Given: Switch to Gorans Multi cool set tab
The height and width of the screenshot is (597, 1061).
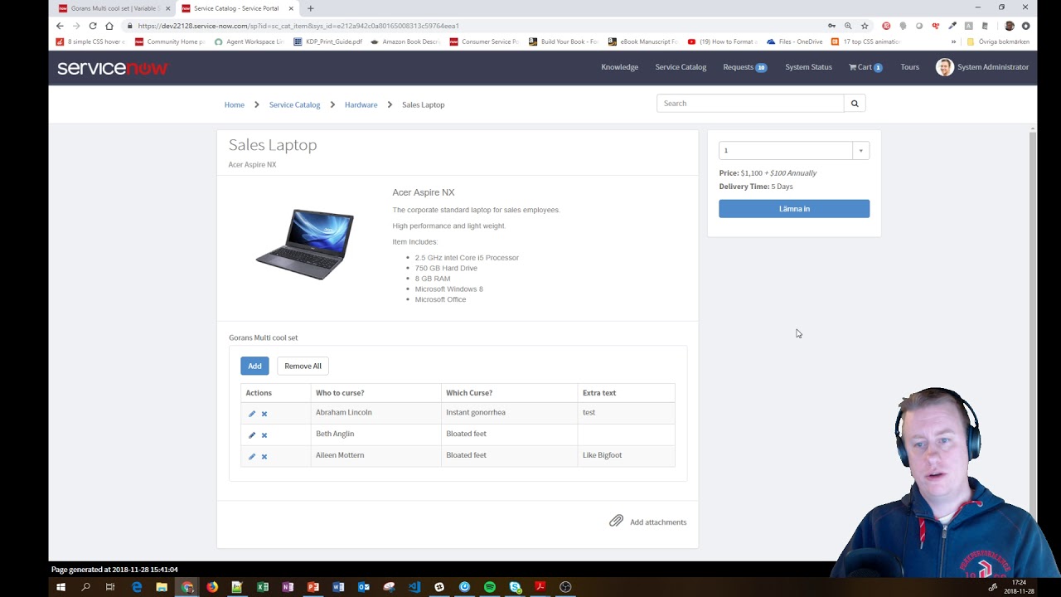Looking at the screenshot, I should coord(114,8).
